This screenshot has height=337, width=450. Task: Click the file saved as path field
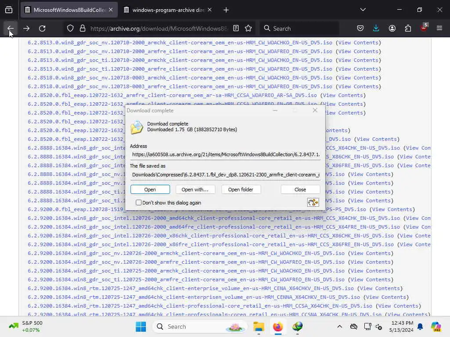225,175
